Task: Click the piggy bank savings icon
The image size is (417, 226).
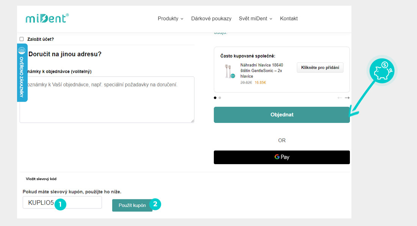Action: [382, 71]
